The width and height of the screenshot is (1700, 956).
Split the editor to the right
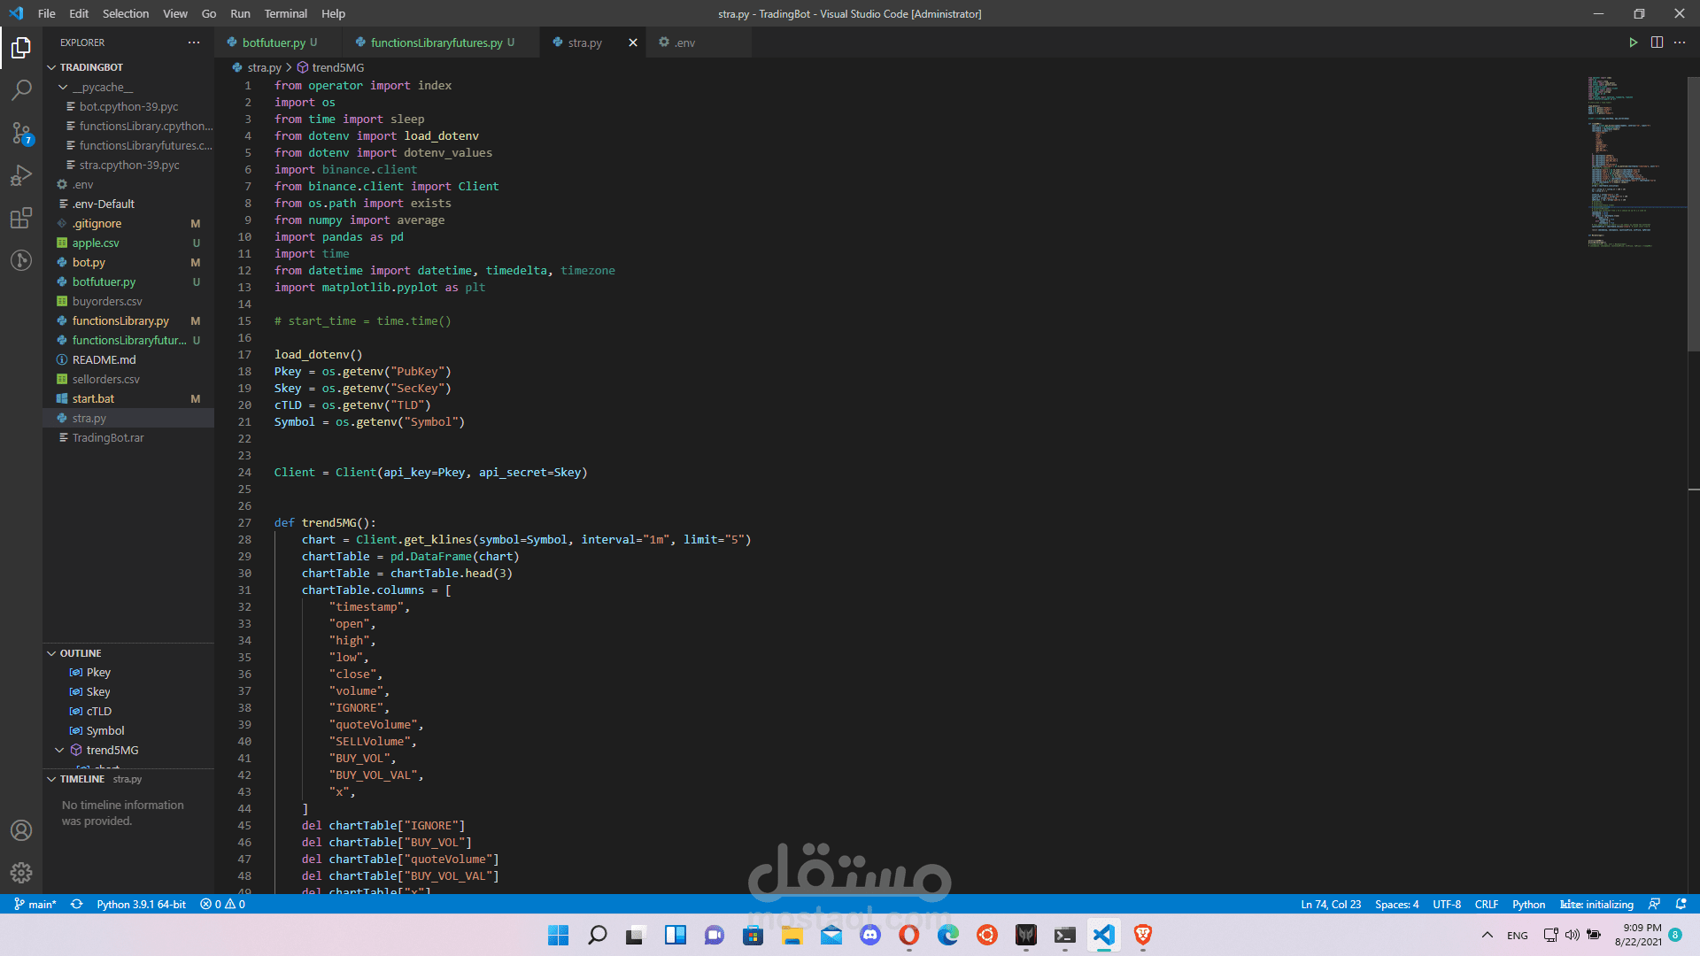(x=1657, y=42)
